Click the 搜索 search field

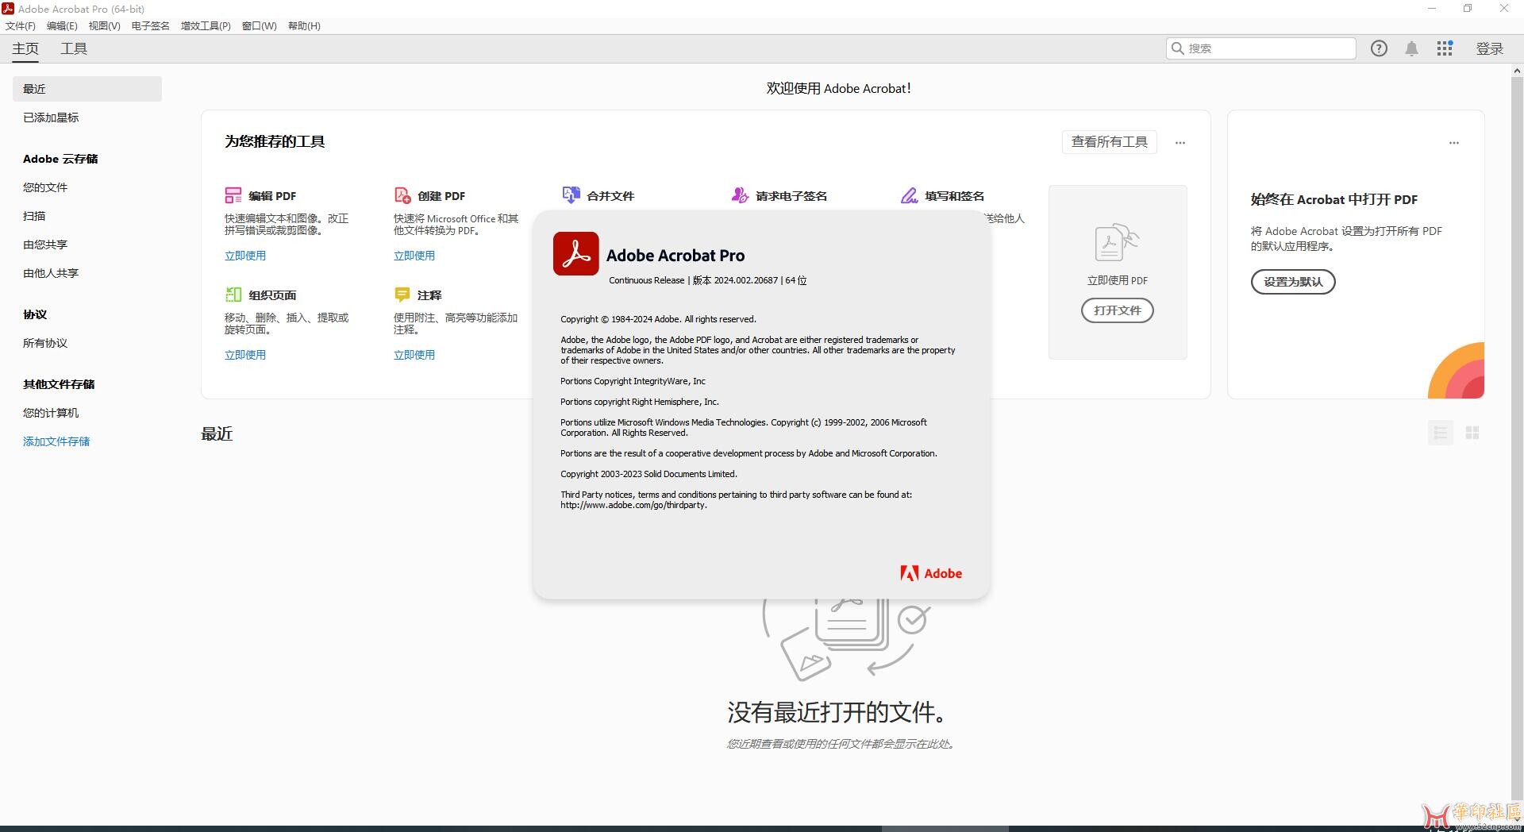tap(1260, 48)
